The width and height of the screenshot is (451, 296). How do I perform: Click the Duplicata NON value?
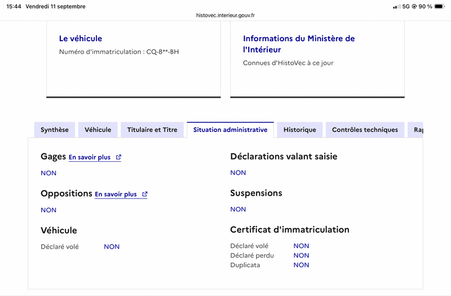[301, 265]
